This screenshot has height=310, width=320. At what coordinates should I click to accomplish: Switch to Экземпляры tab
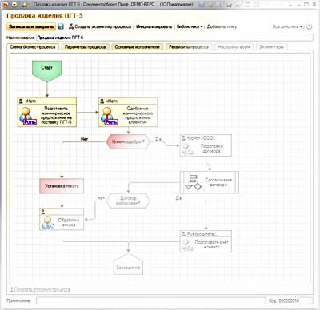click(x=271, y=47)
